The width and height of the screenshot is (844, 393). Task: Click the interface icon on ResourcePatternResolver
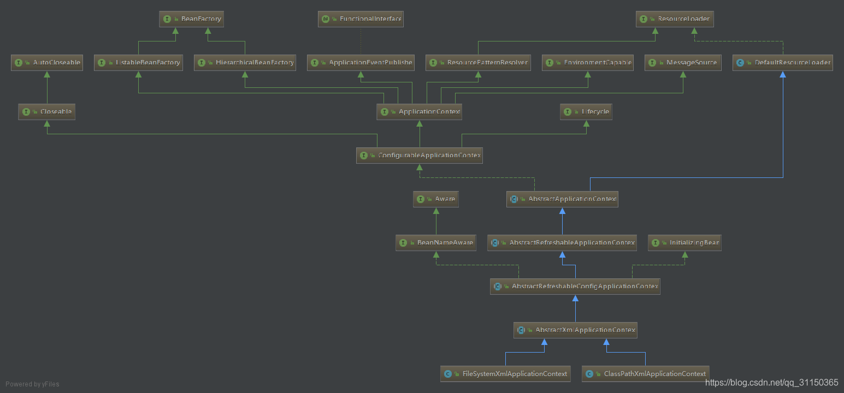pyautogui.click(x=433, y=63)
